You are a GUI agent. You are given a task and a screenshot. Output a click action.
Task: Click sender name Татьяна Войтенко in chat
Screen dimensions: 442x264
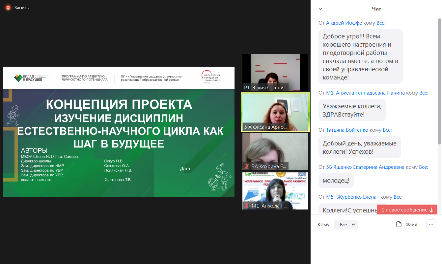[347, 130]
